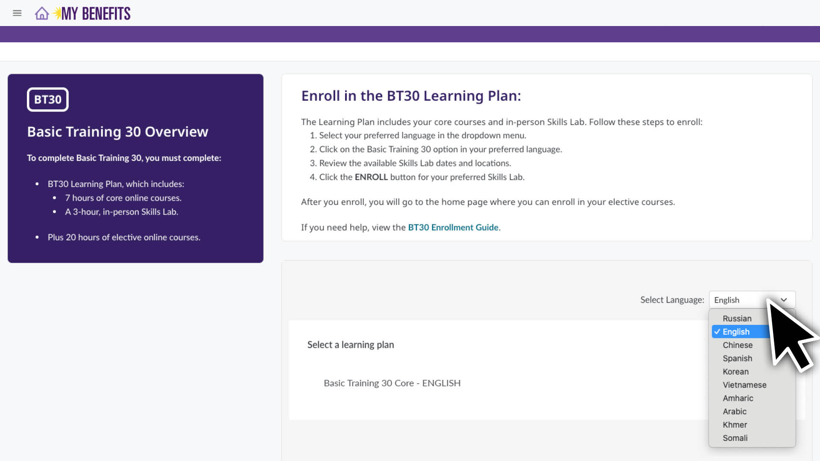Click the language dropdown chevron arrow
820x461 pixels.
[784, 300]
